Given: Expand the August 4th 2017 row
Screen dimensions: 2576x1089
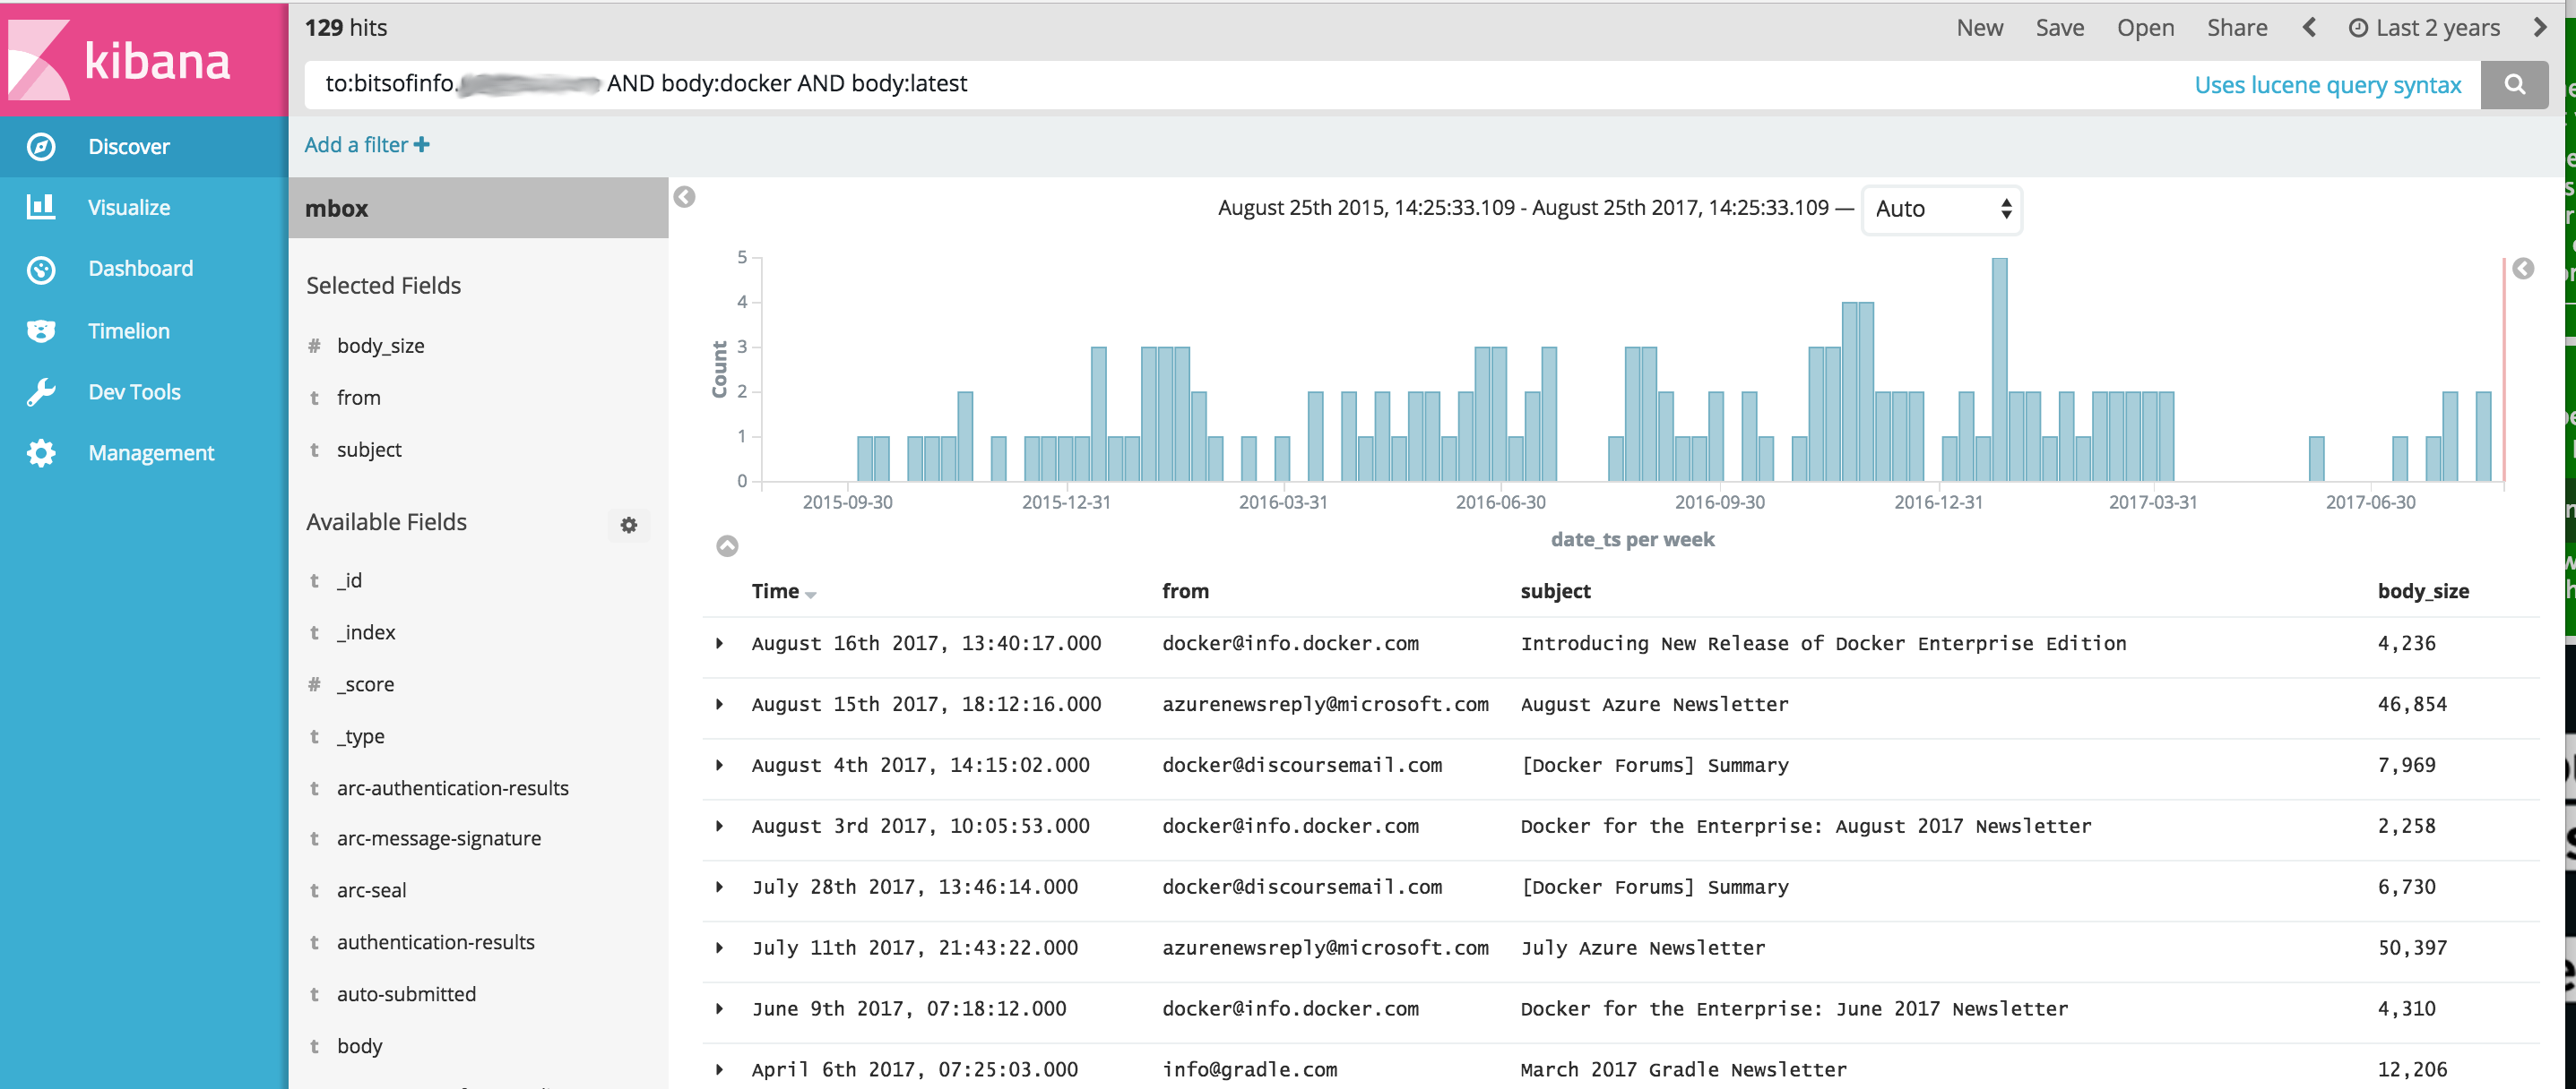Looking at the screenshot, I should (719, 766).
